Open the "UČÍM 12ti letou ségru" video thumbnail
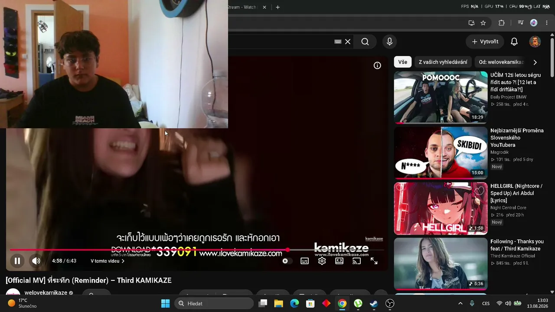555x312 pixels. [x=441, y=97]
